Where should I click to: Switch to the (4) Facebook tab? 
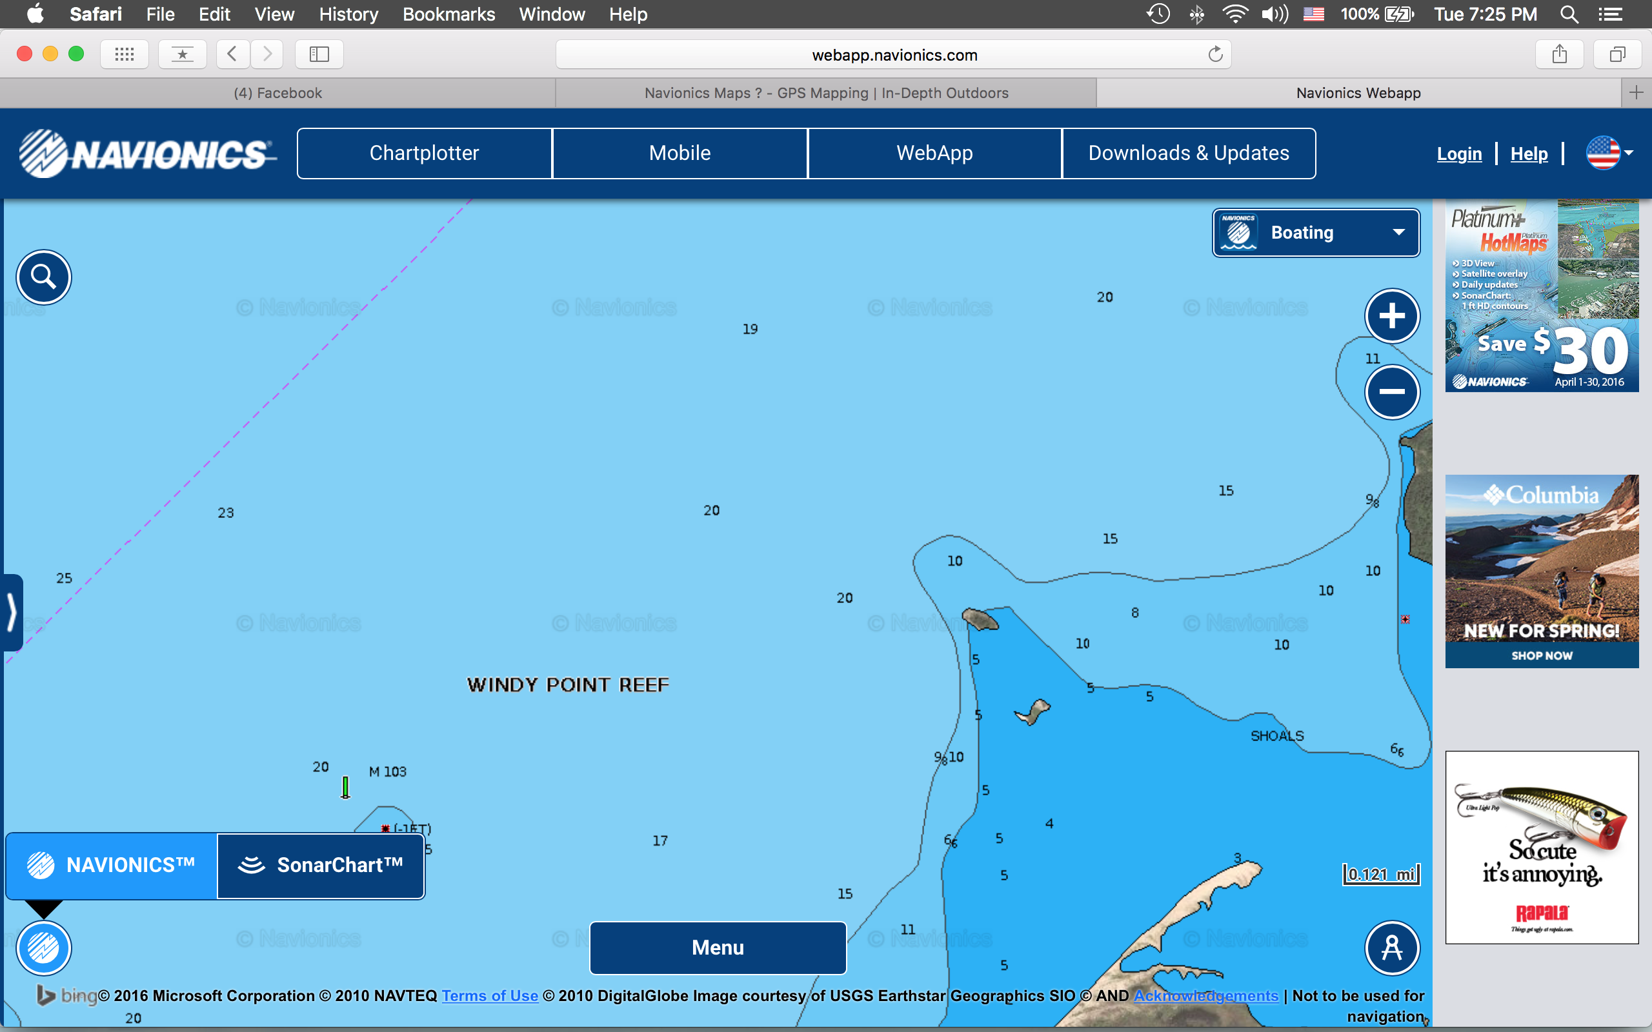point(278,93)
